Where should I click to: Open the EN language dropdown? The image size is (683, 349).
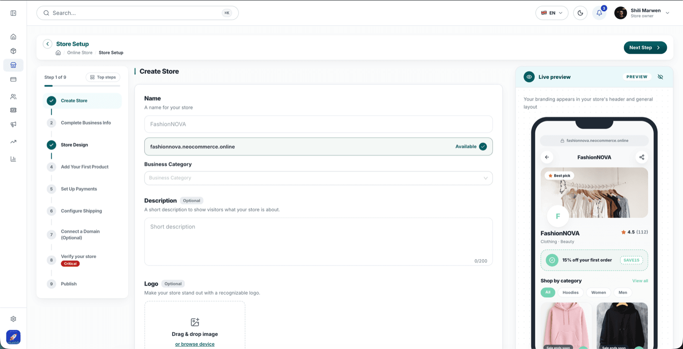pos(552,13)
